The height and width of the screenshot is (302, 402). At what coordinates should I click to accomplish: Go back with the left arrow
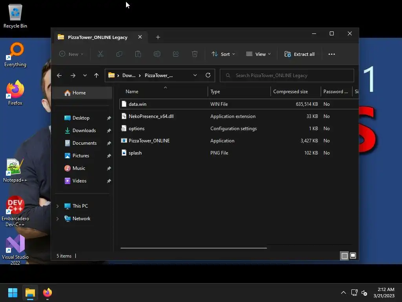click(x=59, y=75)
